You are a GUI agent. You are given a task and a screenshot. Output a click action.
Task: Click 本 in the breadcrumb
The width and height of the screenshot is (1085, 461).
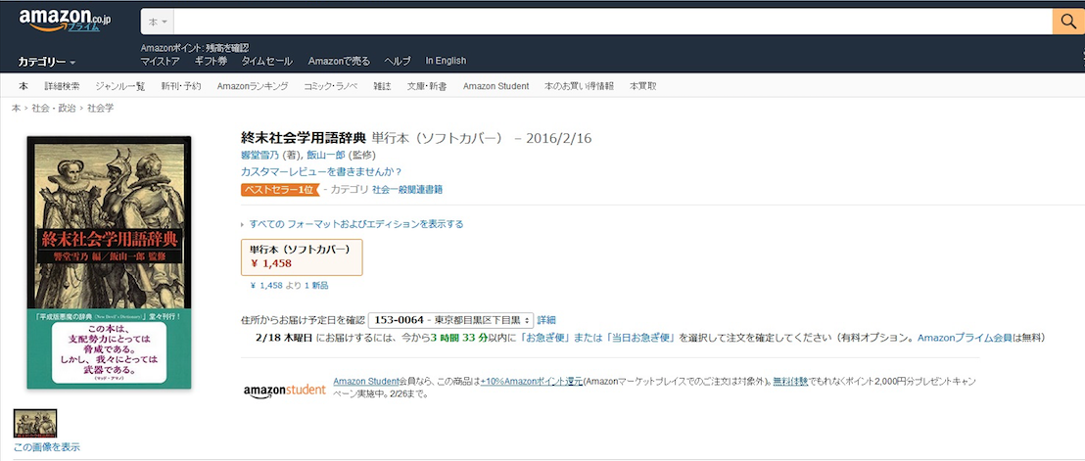(16, 109)
